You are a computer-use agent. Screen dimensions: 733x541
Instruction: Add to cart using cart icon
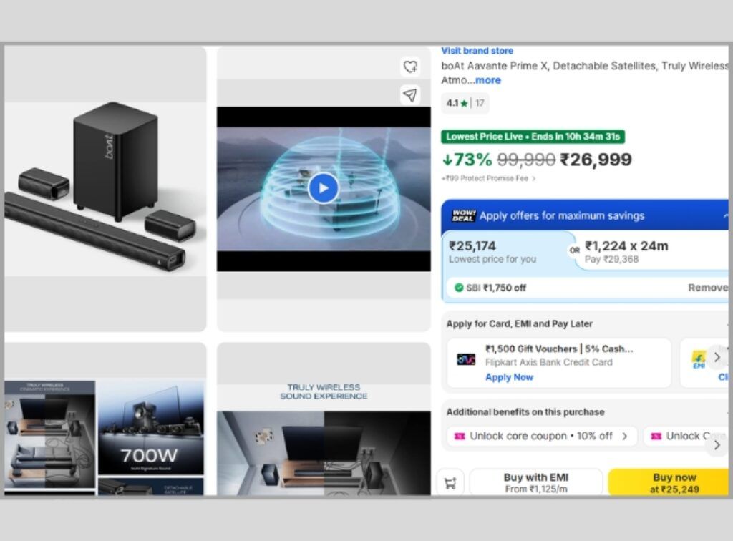coord(450,483)
